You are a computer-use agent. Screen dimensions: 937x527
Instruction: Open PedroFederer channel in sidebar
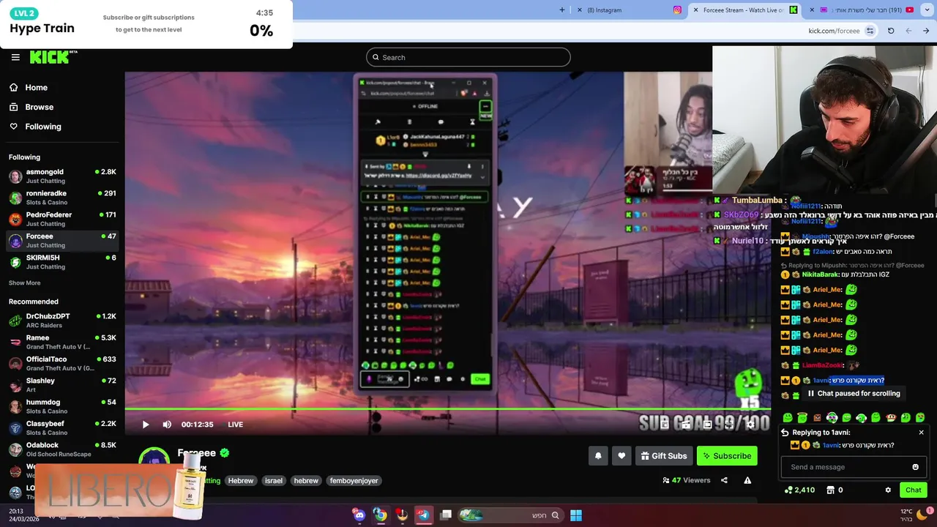[62, 219]
